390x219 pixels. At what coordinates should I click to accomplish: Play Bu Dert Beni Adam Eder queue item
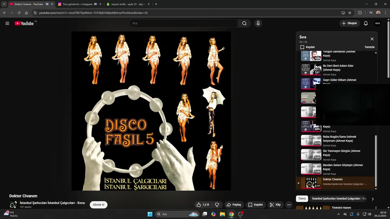335,70
